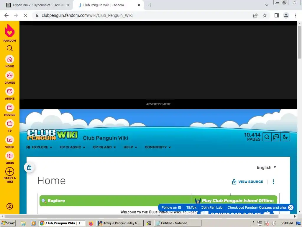This screenshot has width=302, height=227.
Task: Open Fandom sidebar search icon
Action: 10,48
